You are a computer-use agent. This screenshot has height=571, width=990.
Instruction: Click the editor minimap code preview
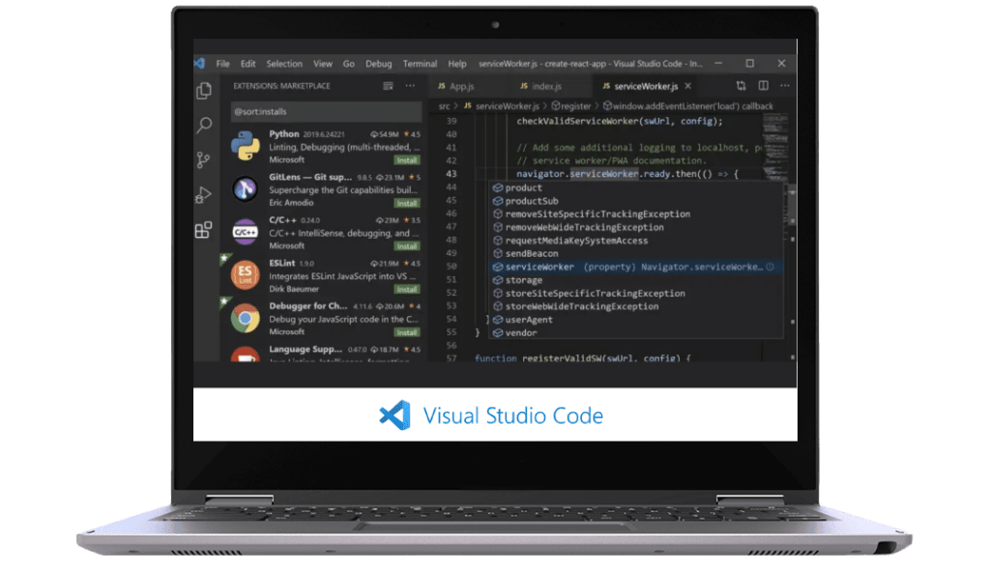pyautogui.click(x=774, y=145)
